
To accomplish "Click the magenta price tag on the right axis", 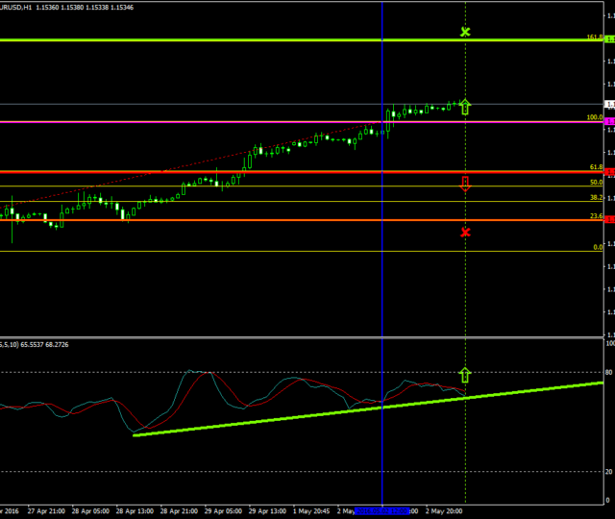I will click(x=609, y=121).
